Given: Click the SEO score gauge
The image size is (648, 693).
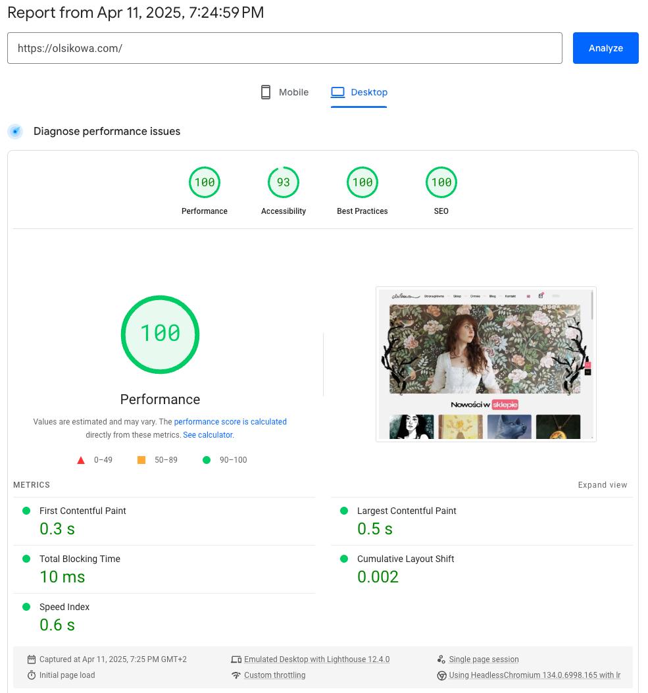Looking at the screenshot, I should pos(441,183).
